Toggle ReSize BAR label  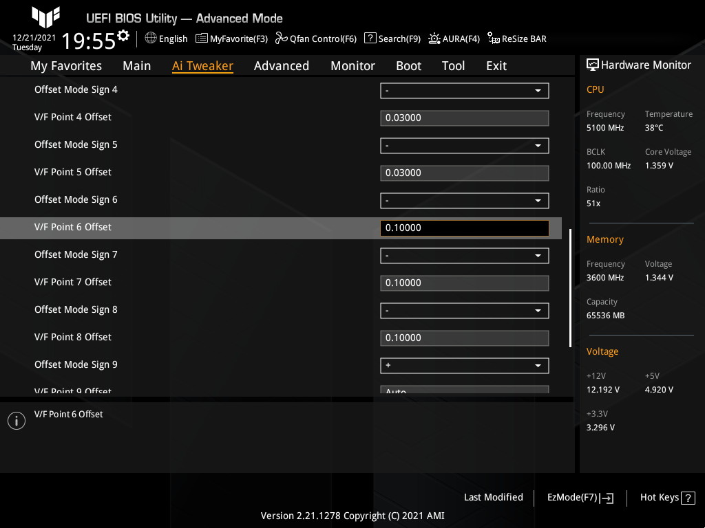(524, 39)
